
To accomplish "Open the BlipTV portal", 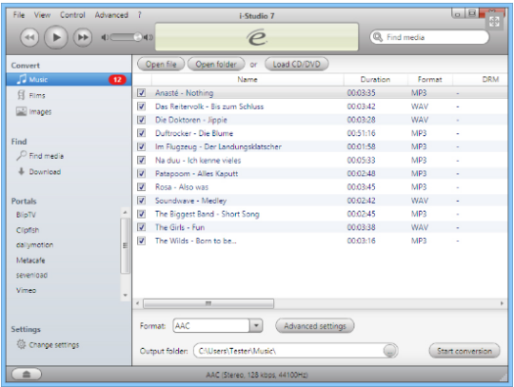I will (26, 215).
